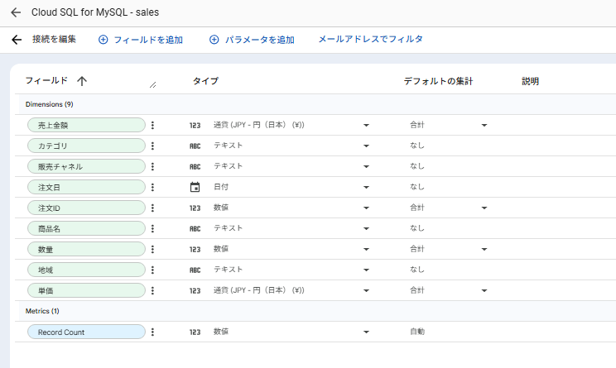
Task: Click the 自動 aggregation for Record Count
Action: (x=417, y=332)
